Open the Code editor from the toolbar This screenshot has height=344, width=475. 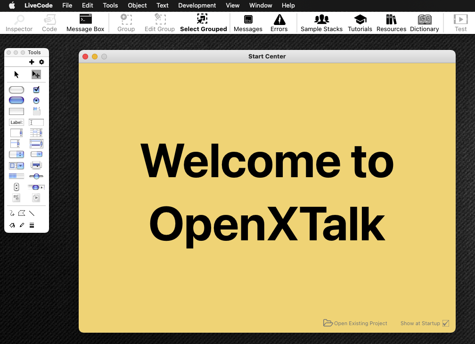tap(49, 23)
